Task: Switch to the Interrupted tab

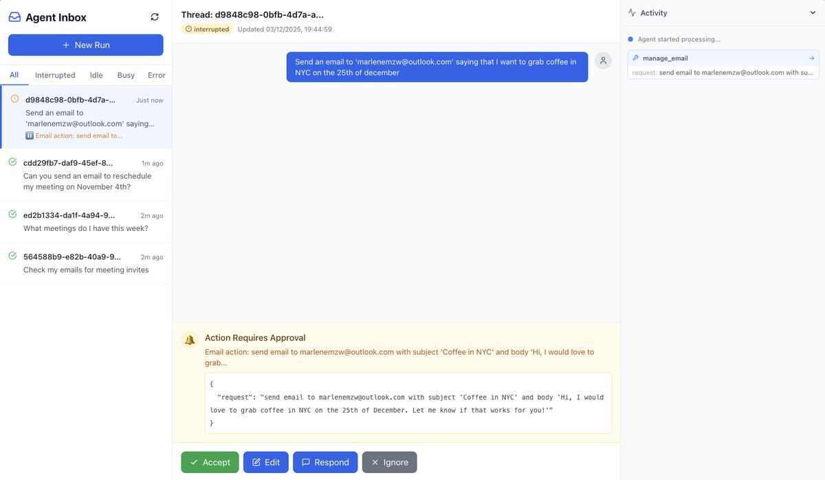Action: (x=55, y=75)
